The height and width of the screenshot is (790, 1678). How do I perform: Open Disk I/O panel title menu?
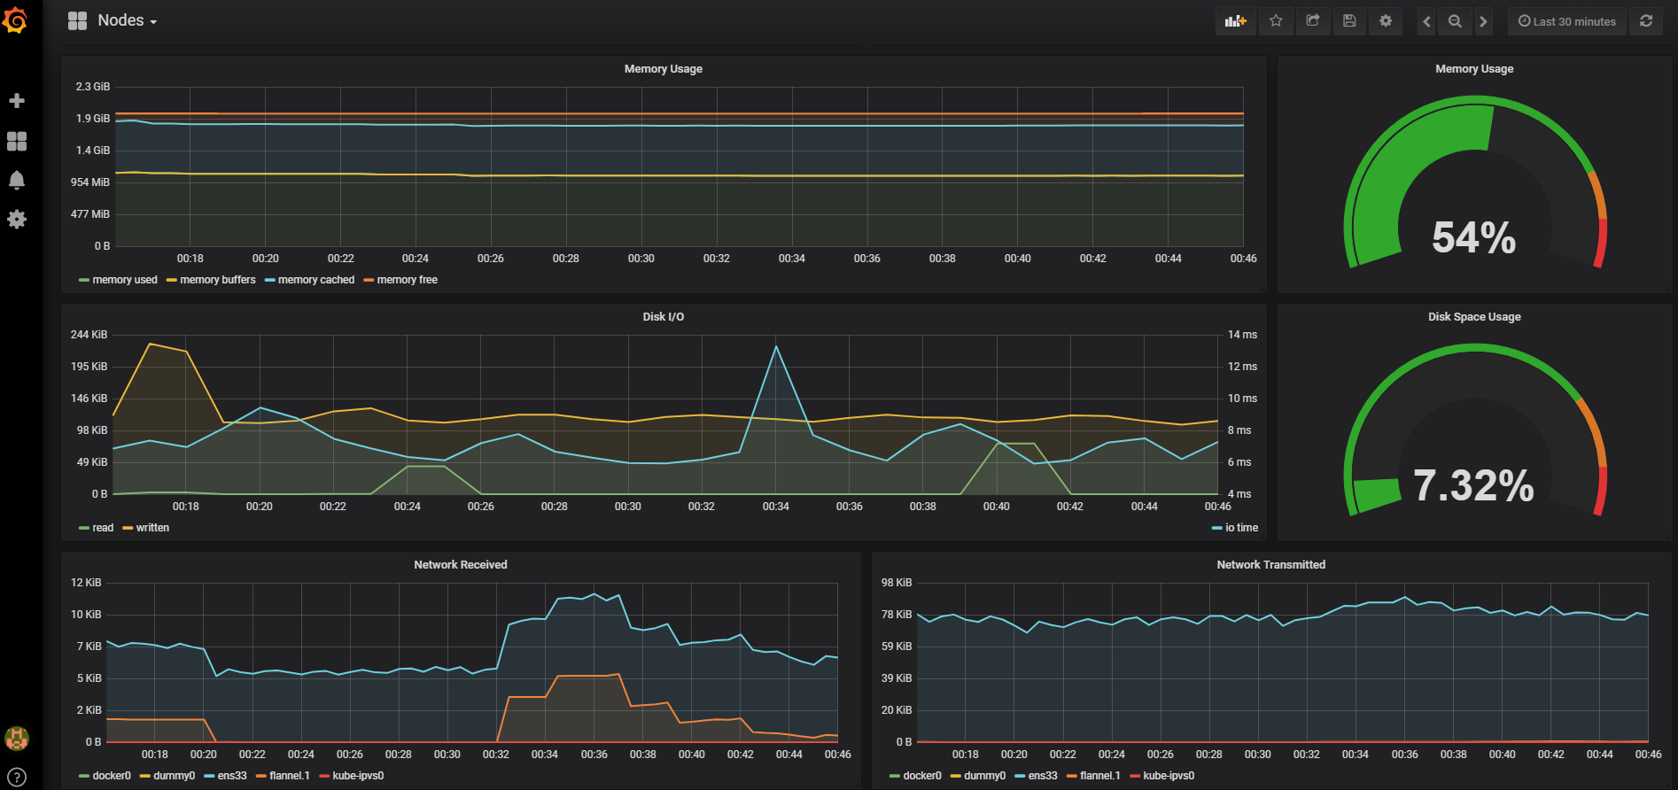pos(663,317)
